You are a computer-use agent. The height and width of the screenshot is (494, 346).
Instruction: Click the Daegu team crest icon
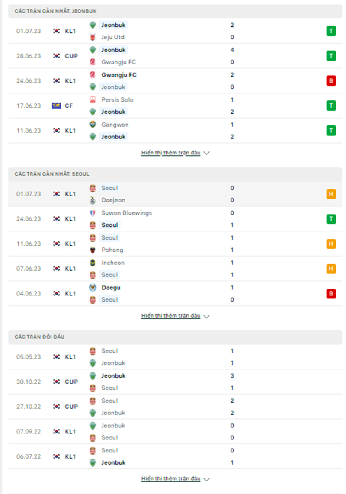click(x=93, y=287)
